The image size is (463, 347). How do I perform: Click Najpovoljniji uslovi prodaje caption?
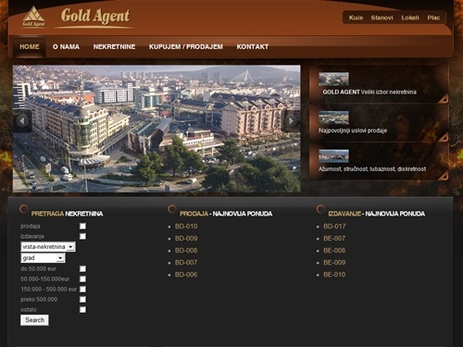click(x=353, y=130)
